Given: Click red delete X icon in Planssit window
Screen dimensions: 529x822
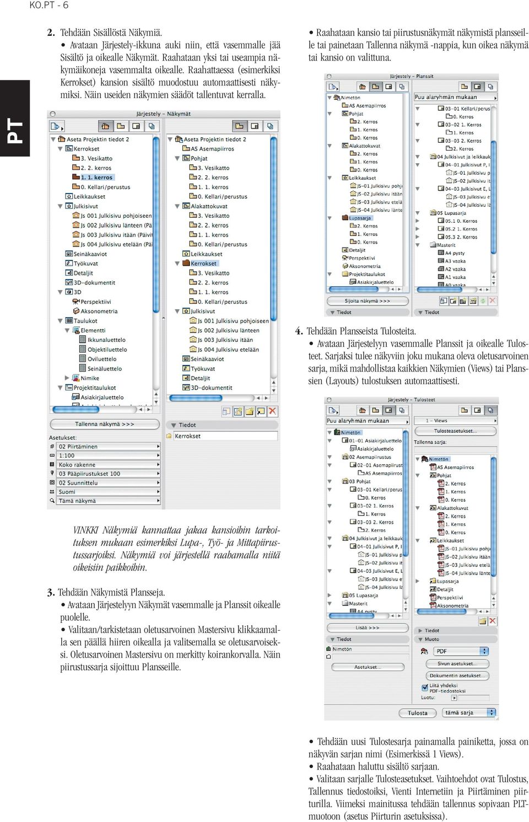Looking at the screenshot, I should (x=493, y=301).
